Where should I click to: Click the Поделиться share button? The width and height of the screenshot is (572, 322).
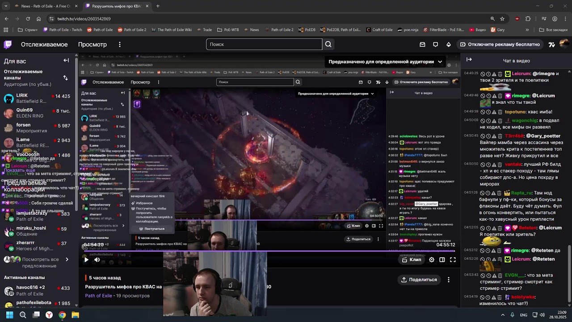418,280
